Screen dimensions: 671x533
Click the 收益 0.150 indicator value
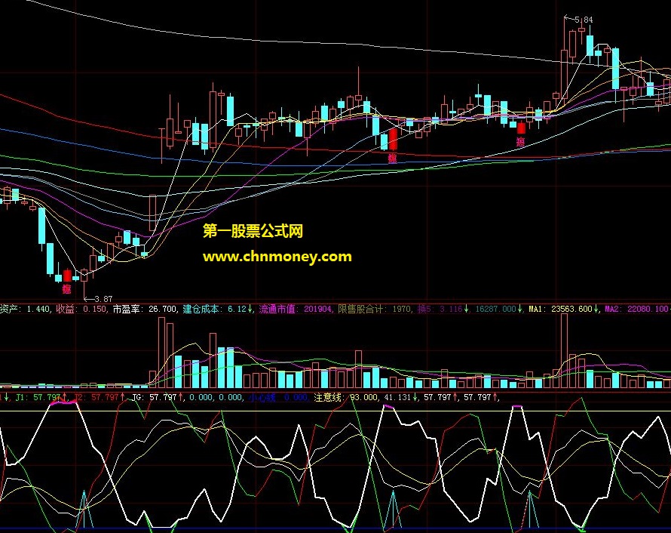point(81,309)
